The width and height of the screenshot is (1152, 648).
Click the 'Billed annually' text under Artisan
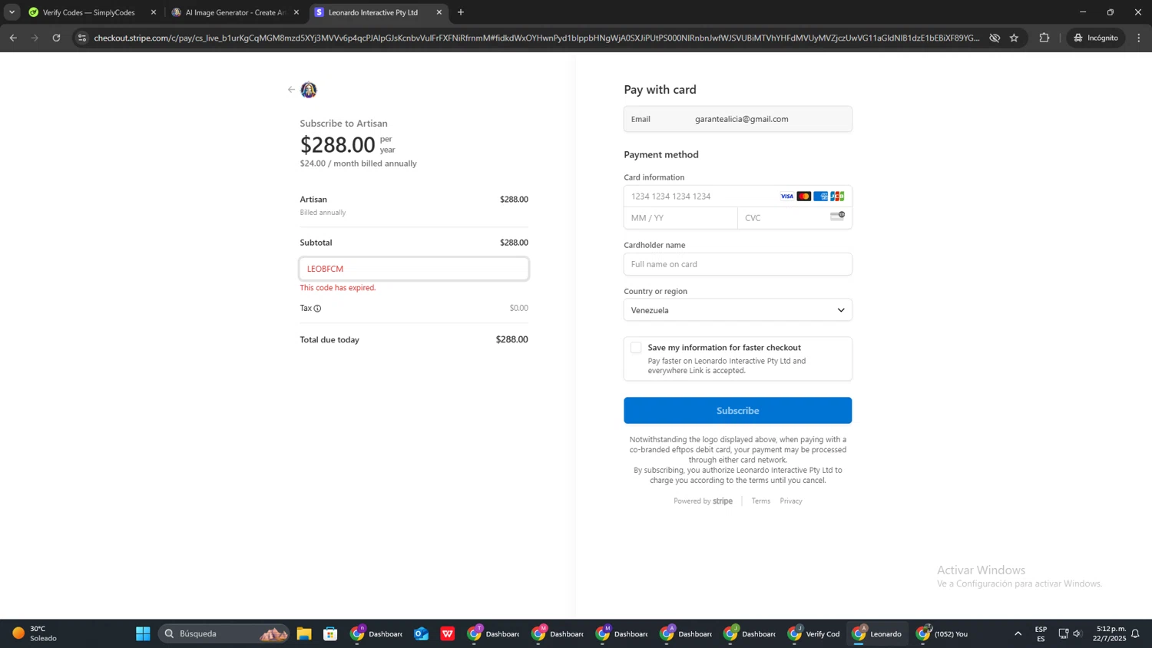323,213
